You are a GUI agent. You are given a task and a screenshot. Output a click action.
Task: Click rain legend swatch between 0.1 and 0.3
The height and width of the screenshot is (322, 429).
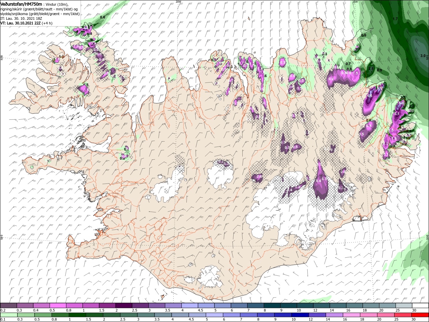pyautogui.click(x=8, y=315)
